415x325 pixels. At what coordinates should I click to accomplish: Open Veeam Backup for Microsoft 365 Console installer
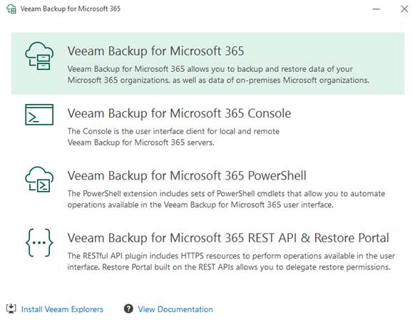point(179,113)
